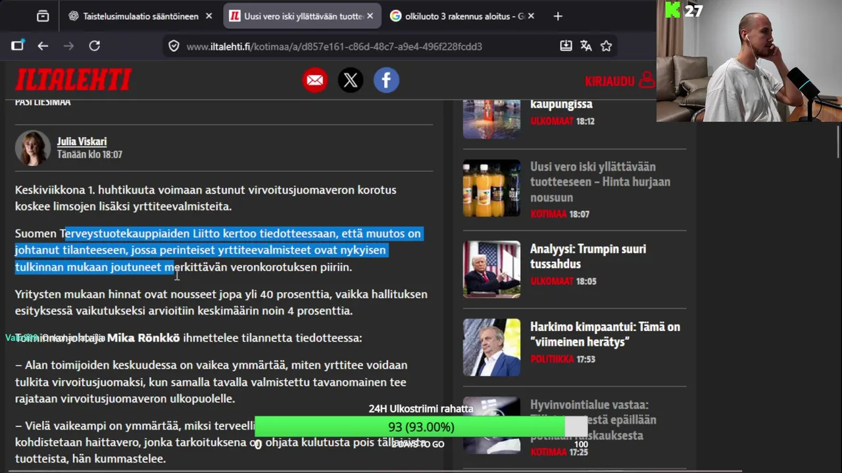This screenshot has height=473, width=842.
Task: Click ULKOMAAT category tag at 18:12
Action: coord(552,122)
